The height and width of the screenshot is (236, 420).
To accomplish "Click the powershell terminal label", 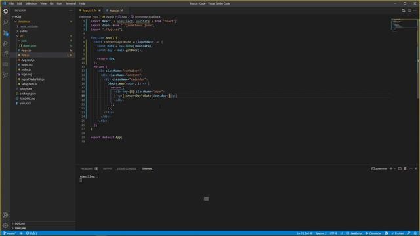I will coord(379,168).
